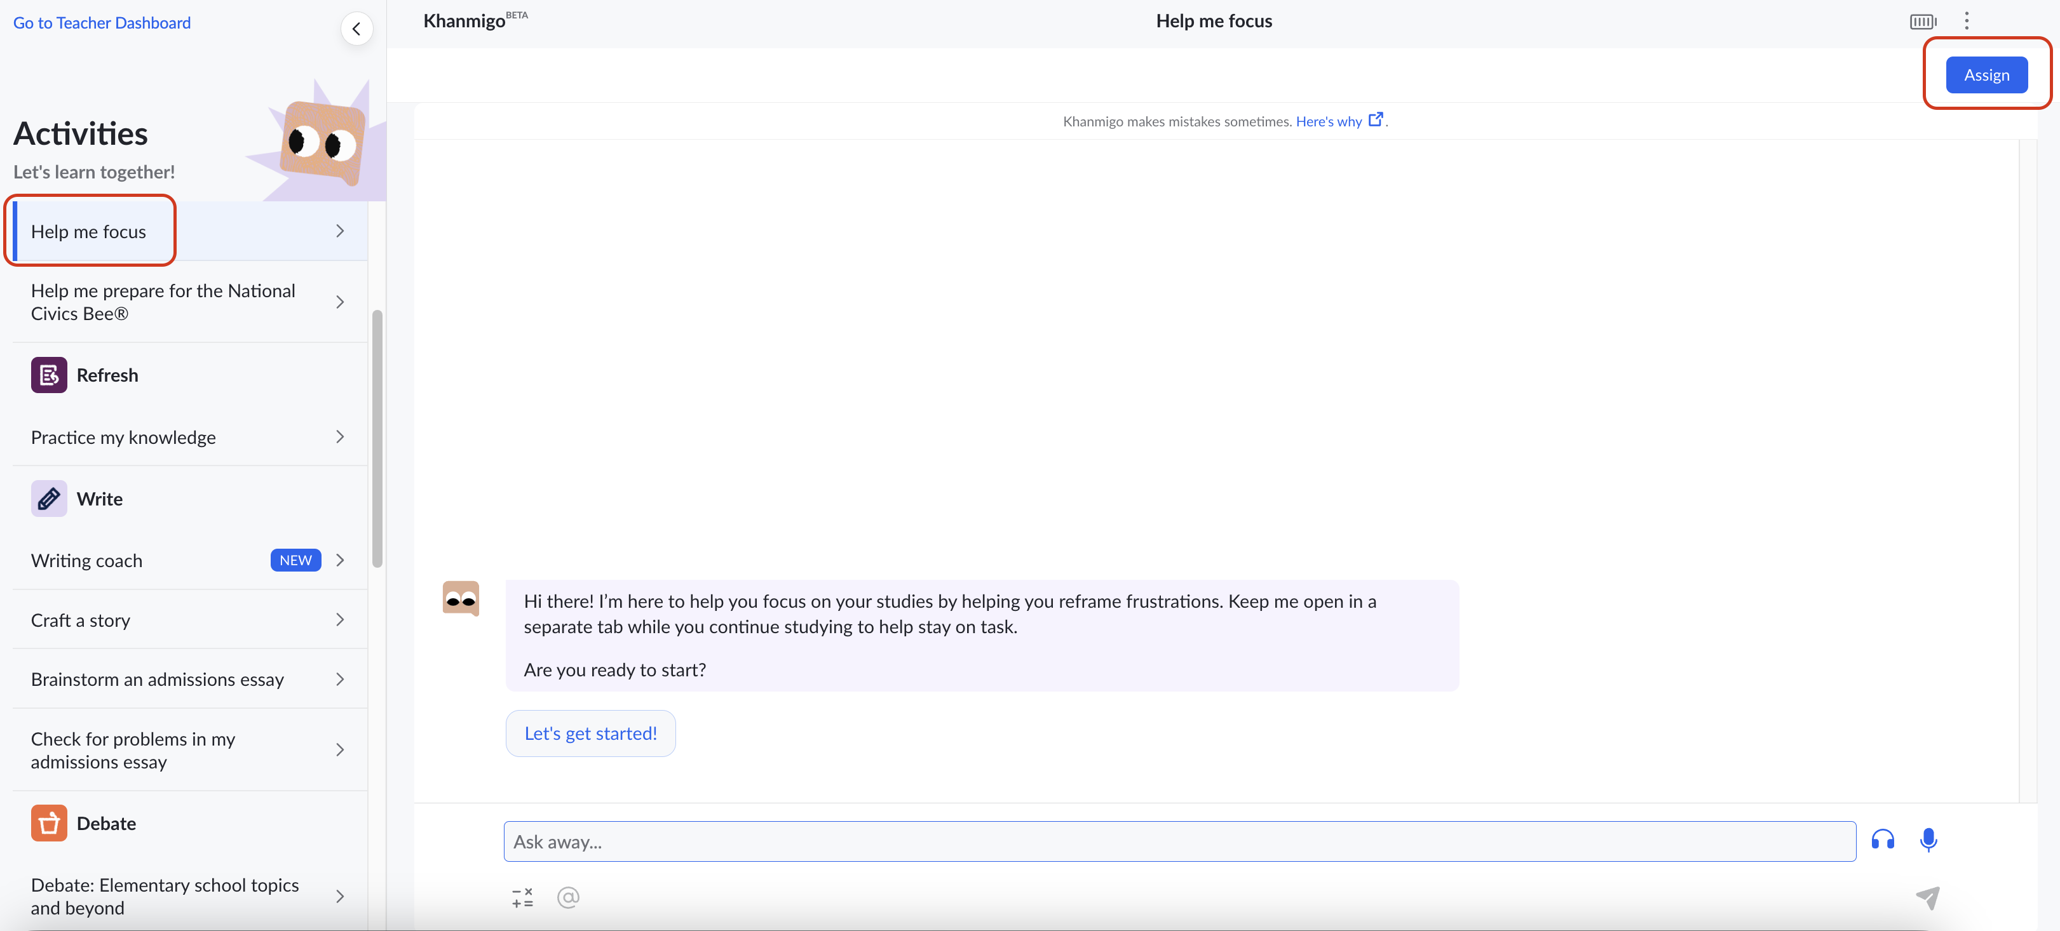This screenshot has width=2060, height=931.
Task: Click the sidebar activities scrollbar
Action: tap(377, 438)
